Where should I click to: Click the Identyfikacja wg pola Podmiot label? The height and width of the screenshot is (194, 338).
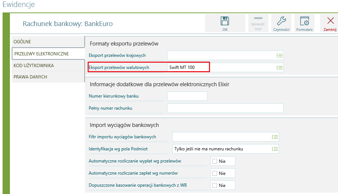[x=118, y=149]
